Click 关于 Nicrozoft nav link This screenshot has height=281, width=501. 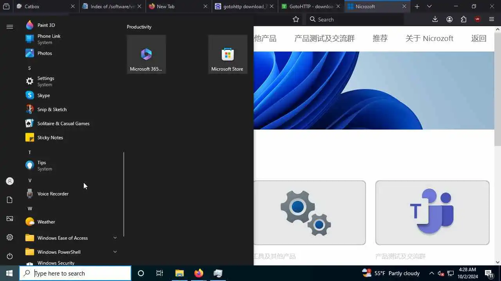coord(429,38)
